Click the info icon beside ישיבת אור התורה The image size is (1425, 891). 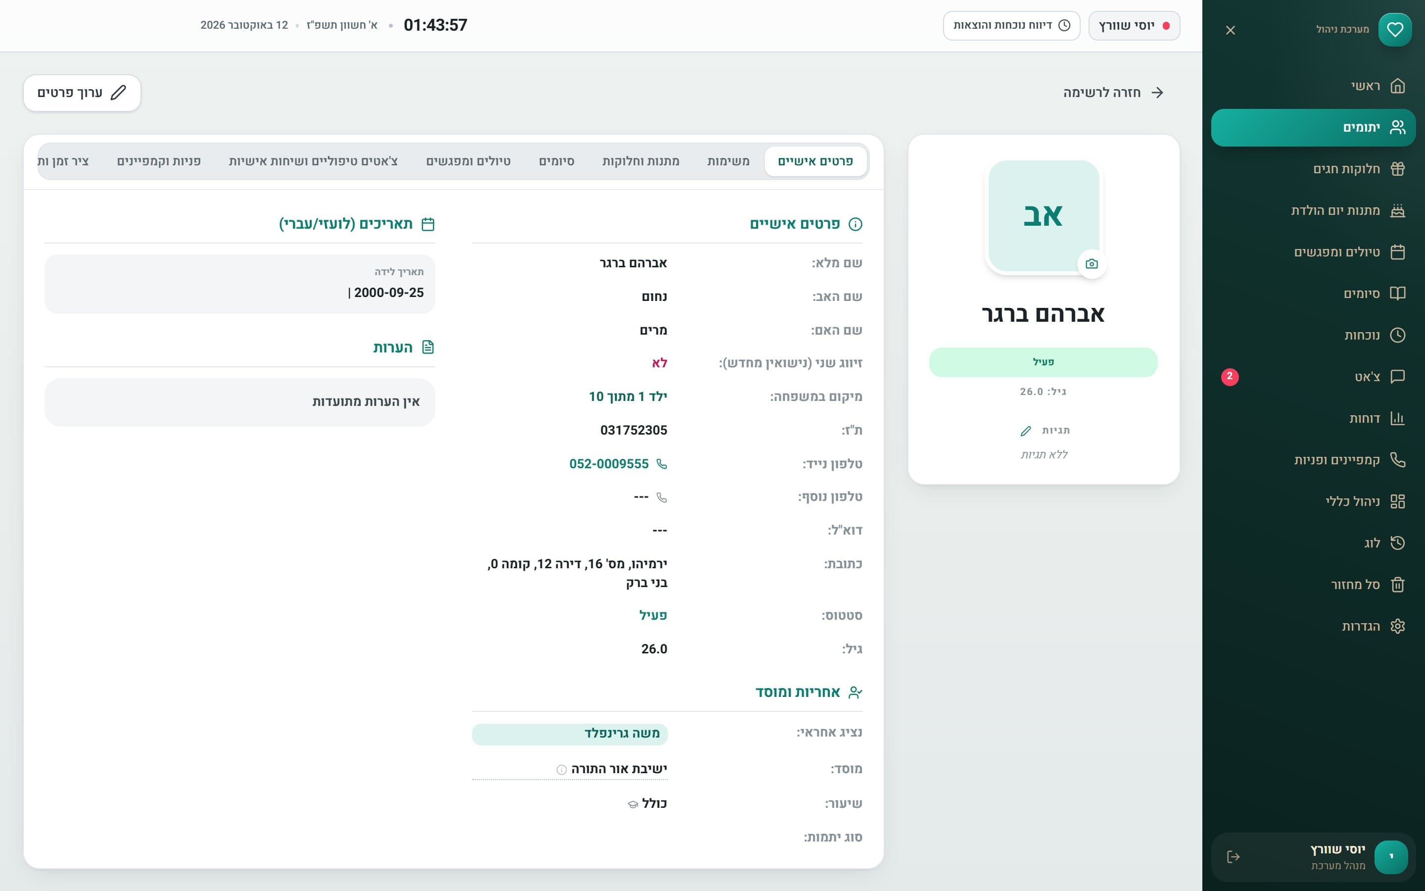coord(561,770)
